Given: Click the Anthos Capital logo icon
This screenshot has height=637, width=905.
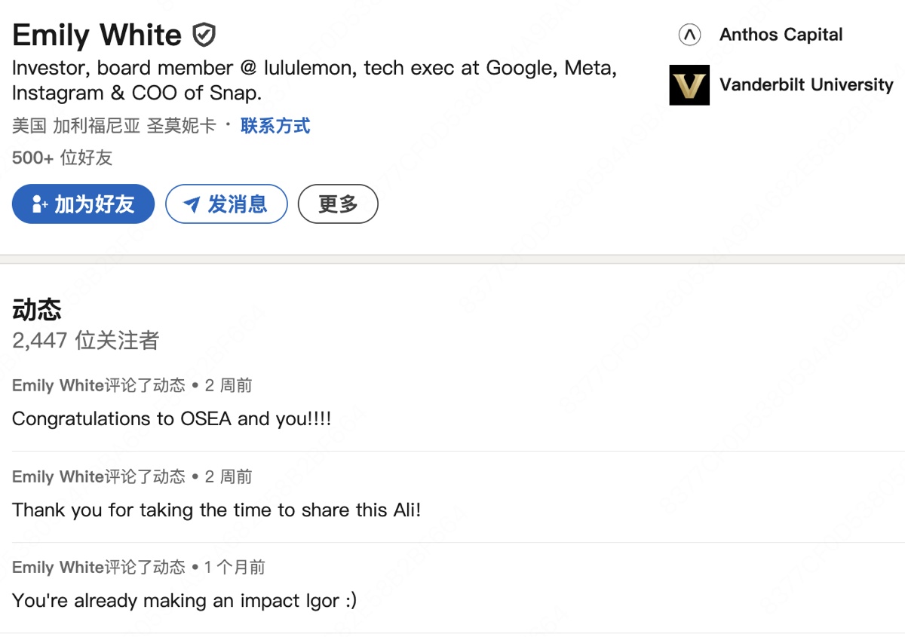Looking at the screenshot, I should pos(689,35).
